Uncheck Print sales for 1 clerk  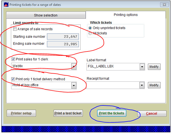click(13, 59)
